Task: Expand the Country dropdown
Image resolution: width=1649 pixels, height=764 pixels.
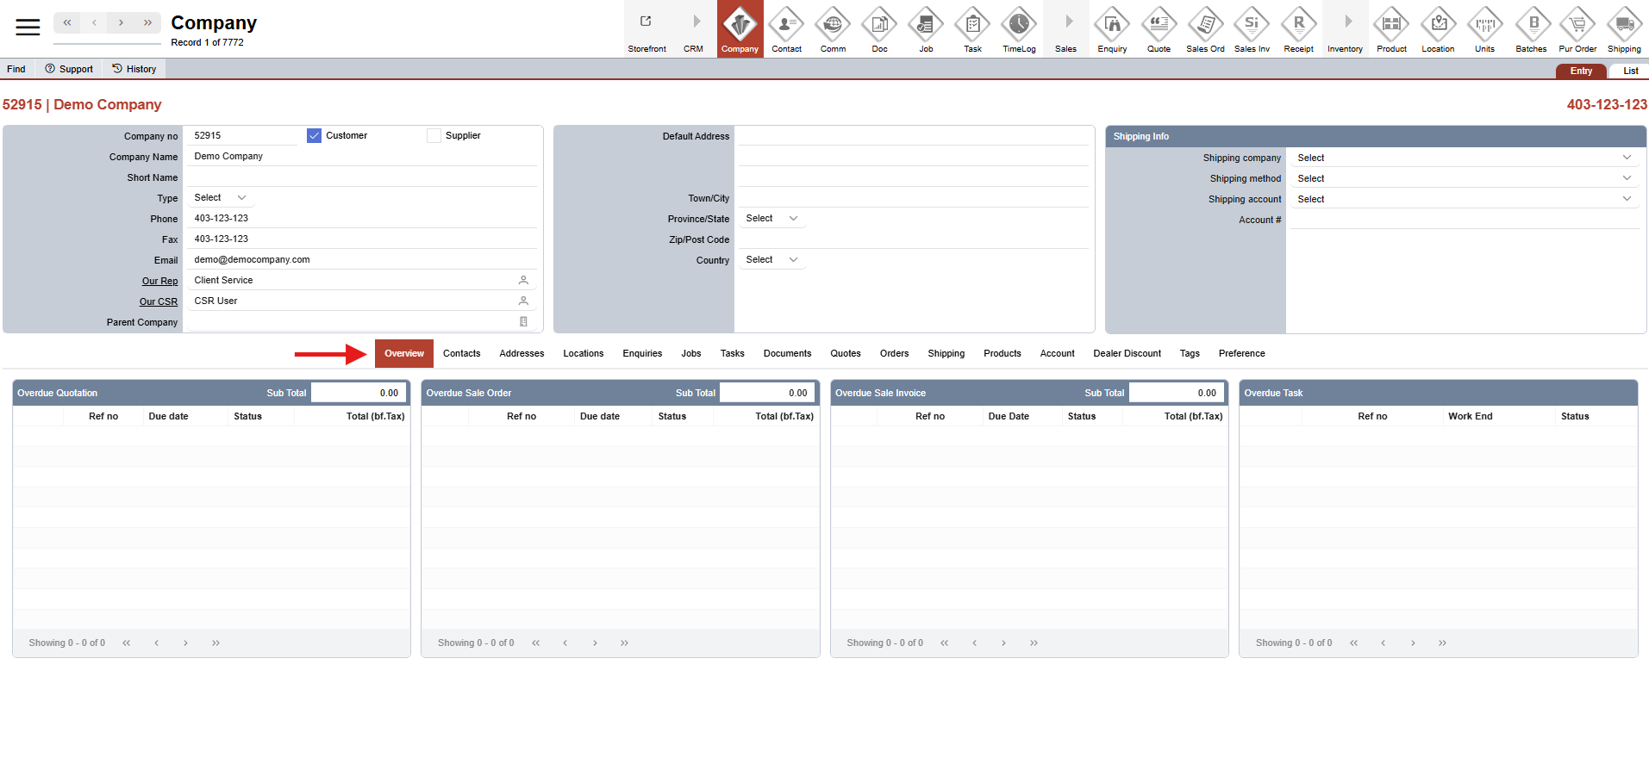Action: click(x=771, y=260)
